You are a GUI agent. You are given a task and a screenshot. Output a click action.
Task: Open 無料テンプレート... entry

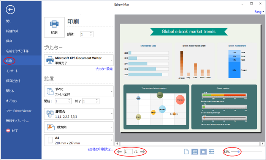pyautogui.click(x=17, y=121)
